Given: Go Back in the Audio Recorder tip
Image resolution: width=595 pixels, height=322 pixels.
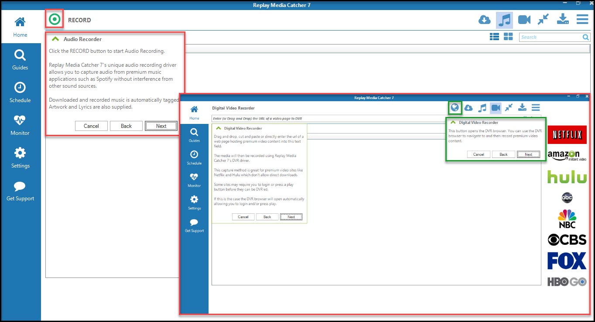Looking at the screenshot, I should [127, 126].
